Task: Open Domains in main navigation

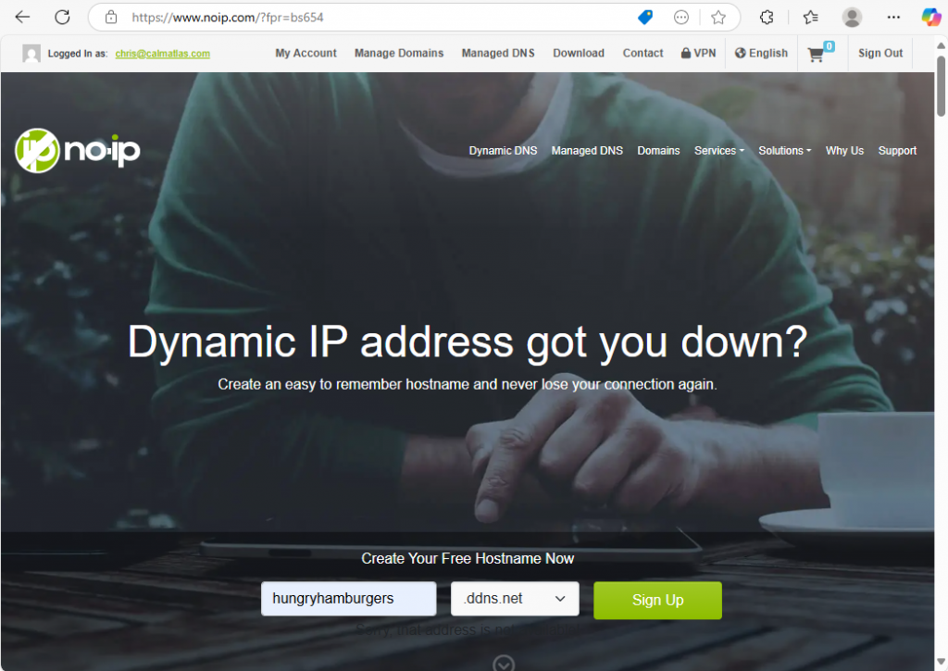Action: coord(658,151)
